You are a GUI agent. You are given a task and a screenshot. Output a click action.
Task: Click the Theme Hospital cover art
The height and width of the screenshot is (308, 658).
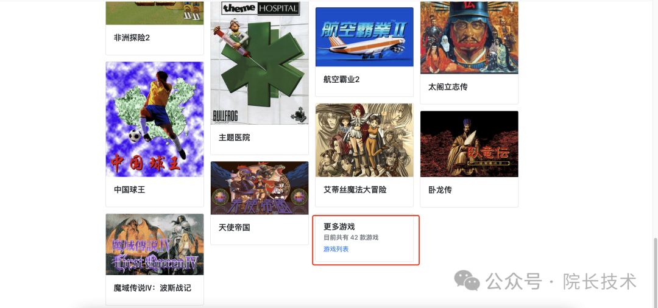[260, 63]
